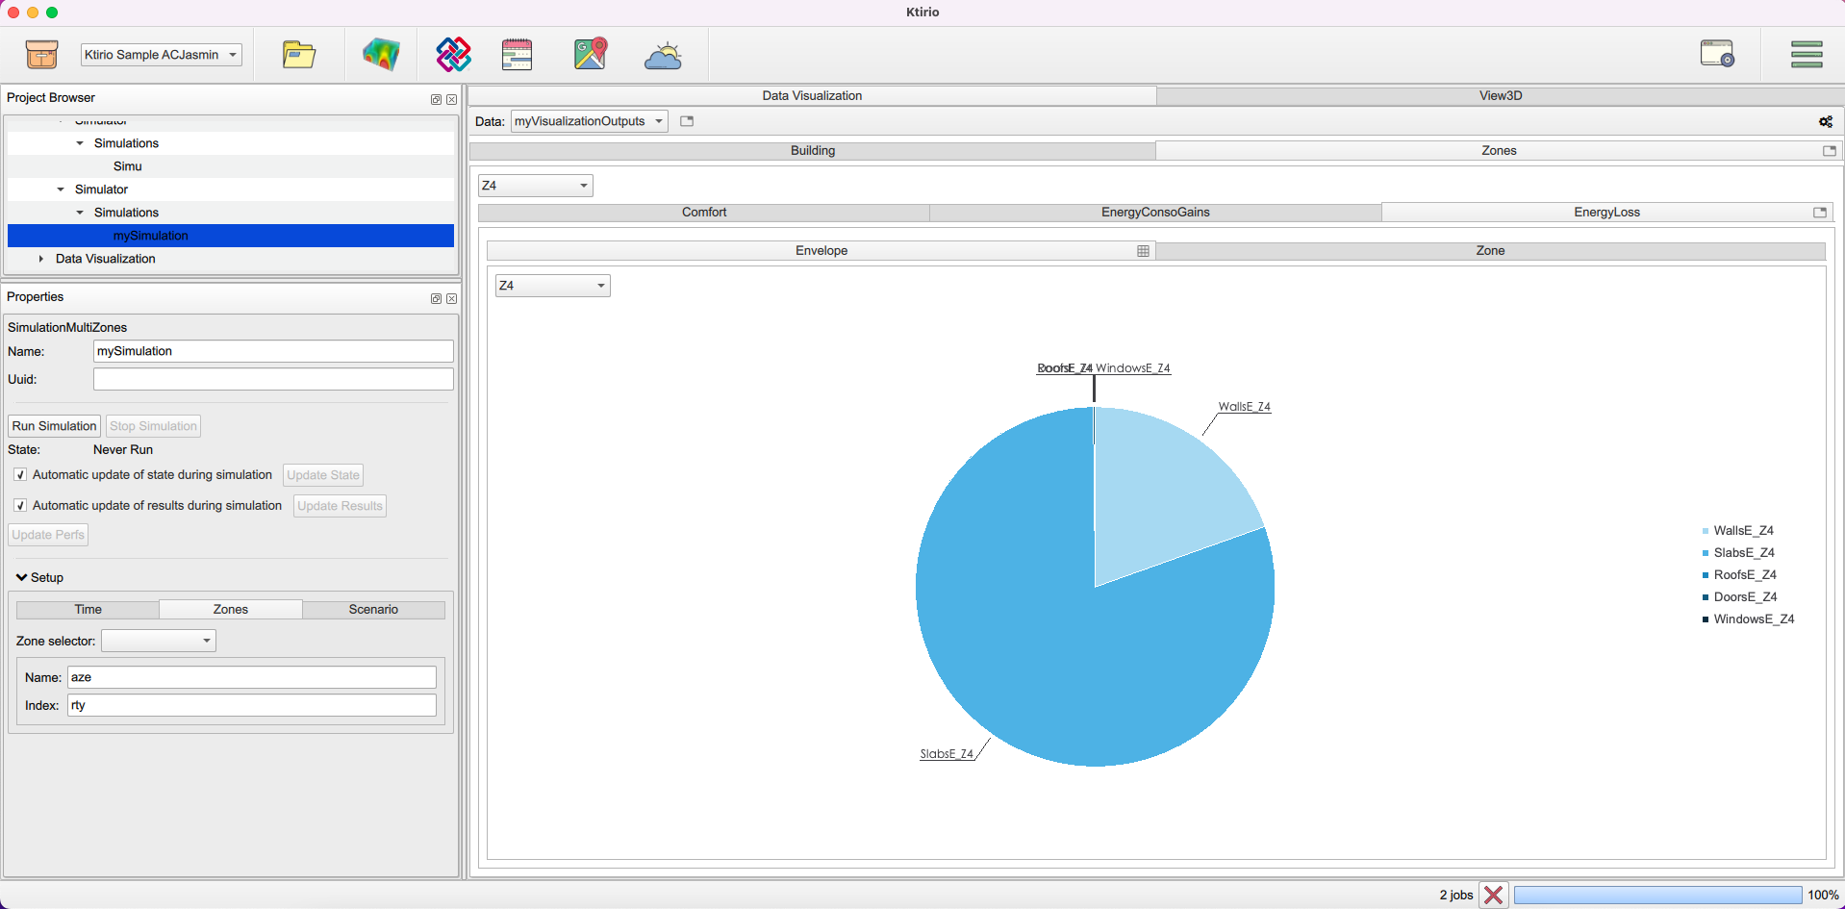Expand the Data Visualization tree node

(x=40, y=259)
